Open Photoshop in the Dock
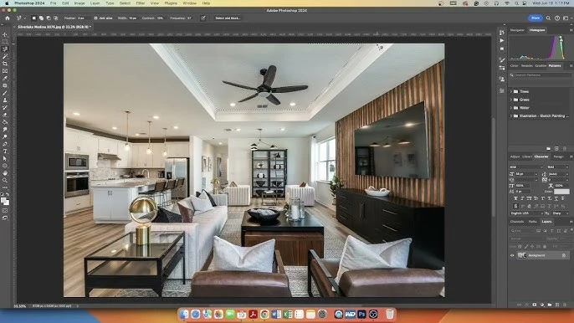The height and width of the screenshot is (323, 574). coord(361,314)
